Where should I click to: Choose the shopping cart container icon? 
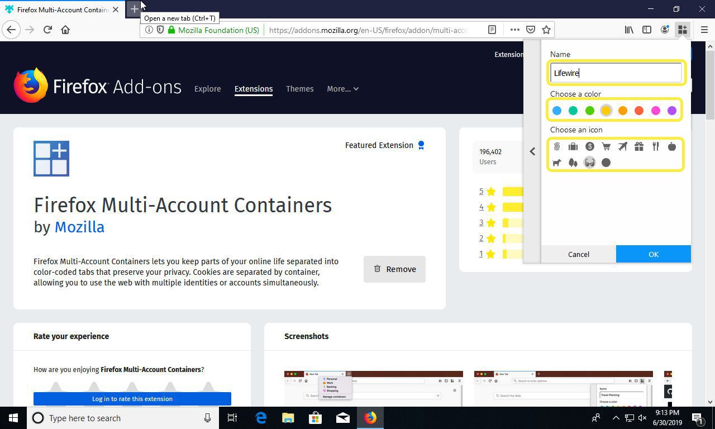click(x=606, y=146)
